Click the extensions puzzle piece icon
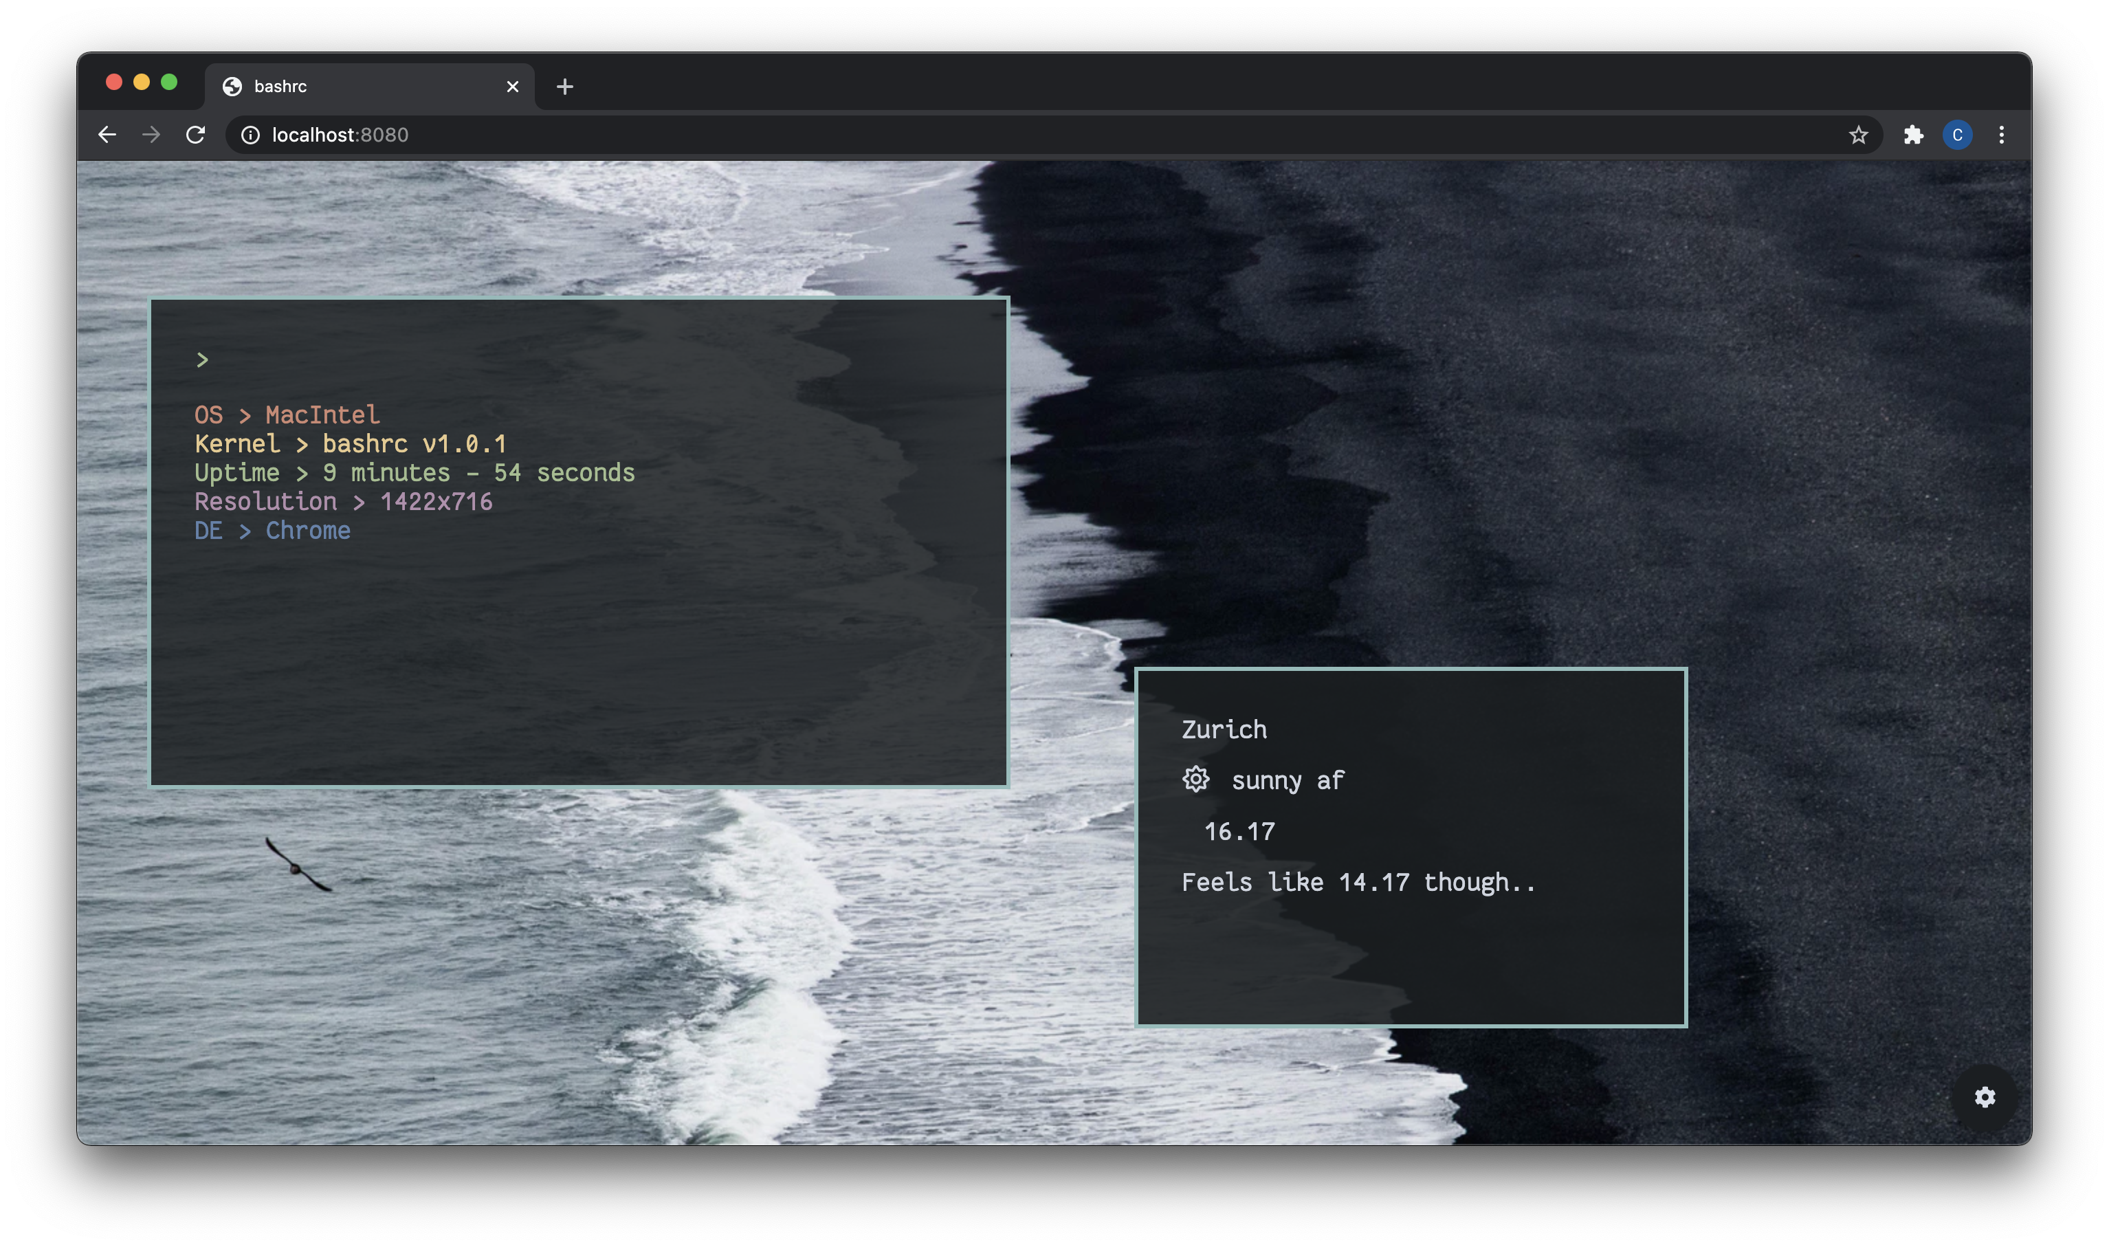 pos(1915,135)
